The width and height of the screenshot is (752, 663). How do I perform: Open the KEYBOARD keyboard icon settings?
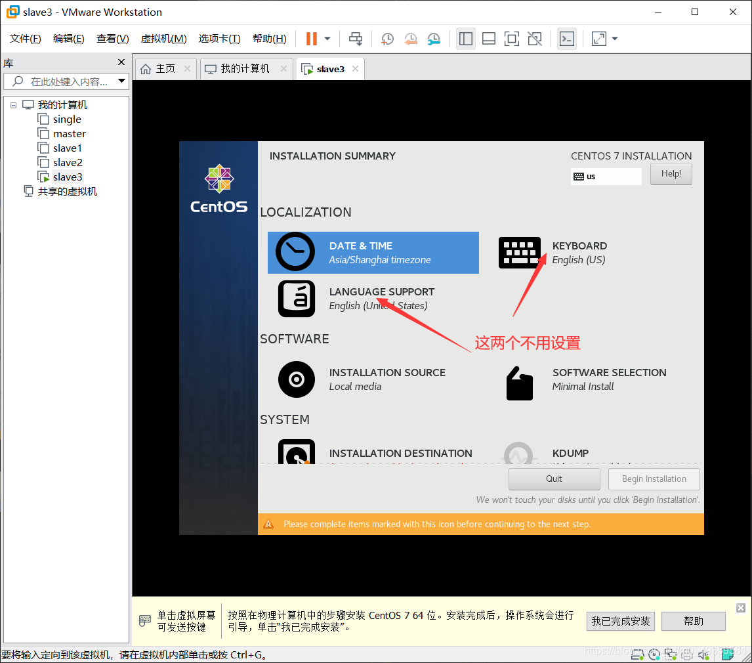520,253
